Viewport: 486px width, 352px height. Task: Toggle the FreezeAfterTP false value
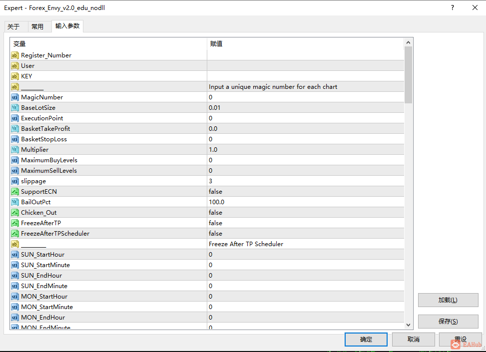pyautogui.click(x=306, y=223)
